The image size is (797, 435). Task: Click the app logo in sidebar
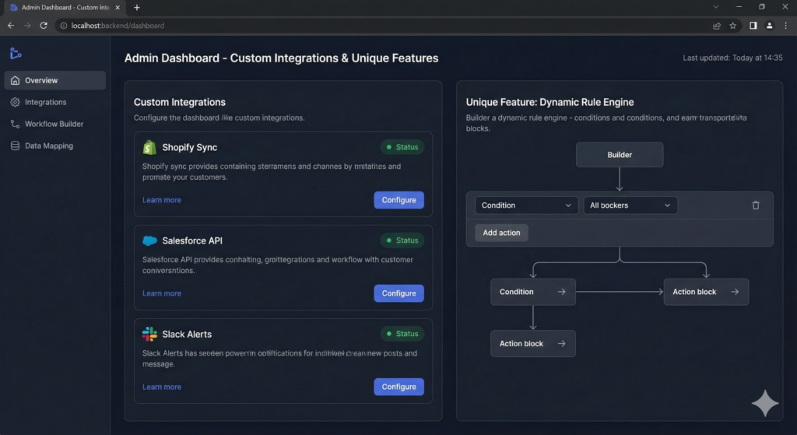16,54
